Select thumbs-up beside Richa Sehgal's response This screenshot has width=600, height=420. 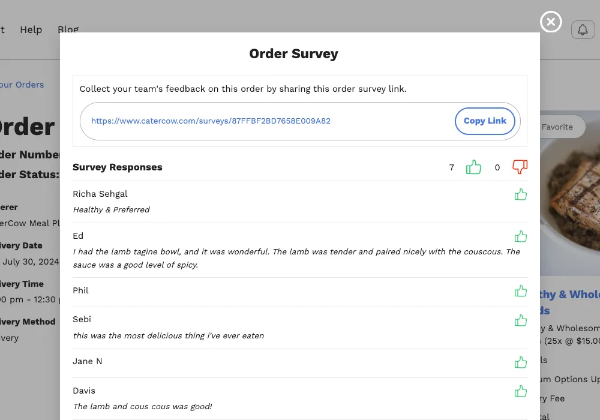(x=520, y=194)
